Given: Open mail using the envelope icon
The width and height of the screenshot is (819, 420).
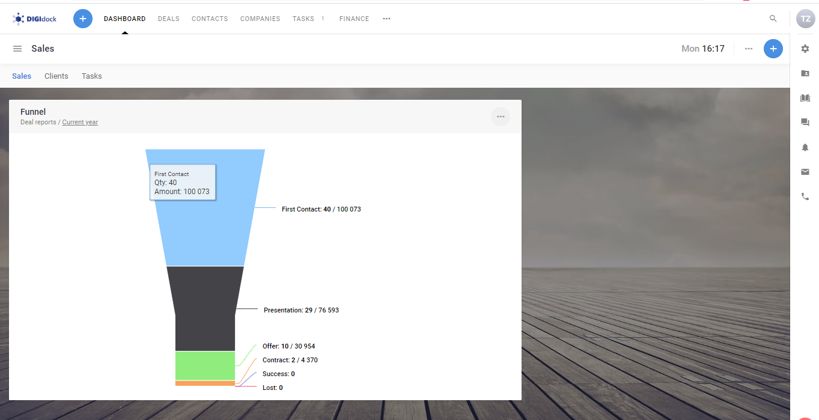Looking at the screenshot, I should [805, 172].
